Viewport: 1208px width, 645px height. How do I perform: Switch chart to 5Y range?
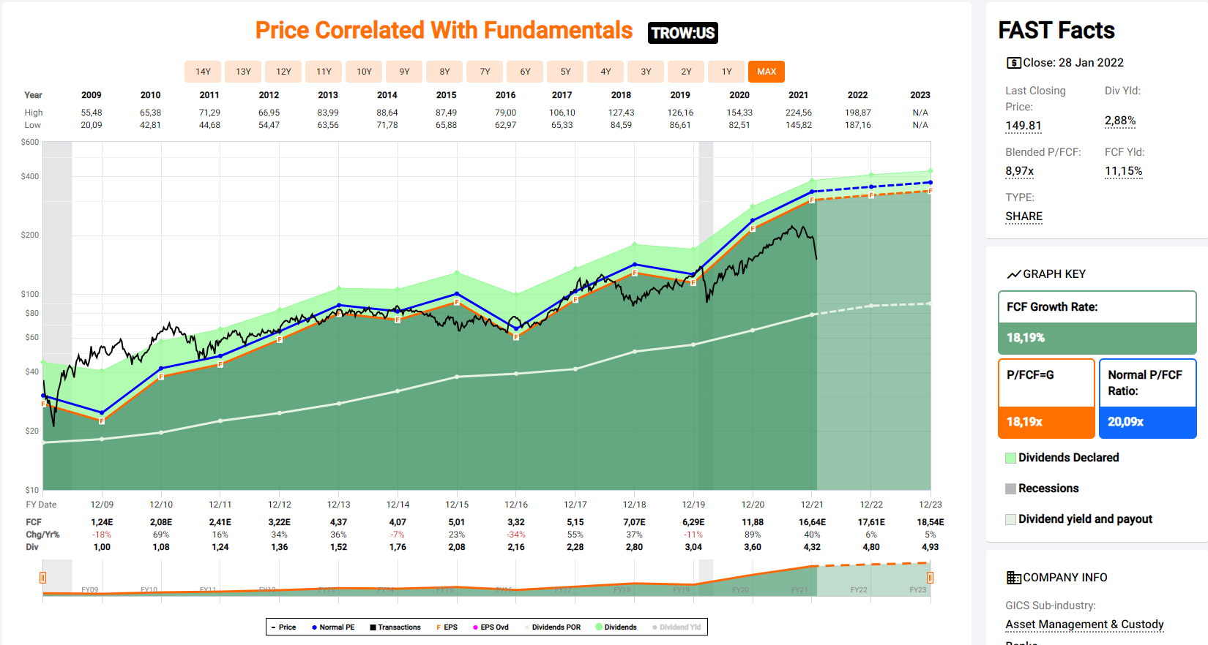click(x=565, y=72)
